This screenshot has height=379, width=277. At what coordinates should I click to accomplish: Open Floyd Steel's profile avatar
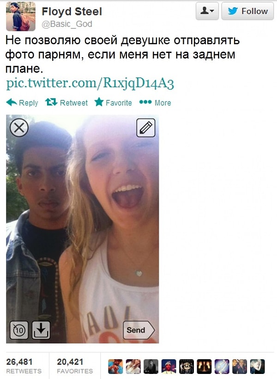click(x=21, y=17)
